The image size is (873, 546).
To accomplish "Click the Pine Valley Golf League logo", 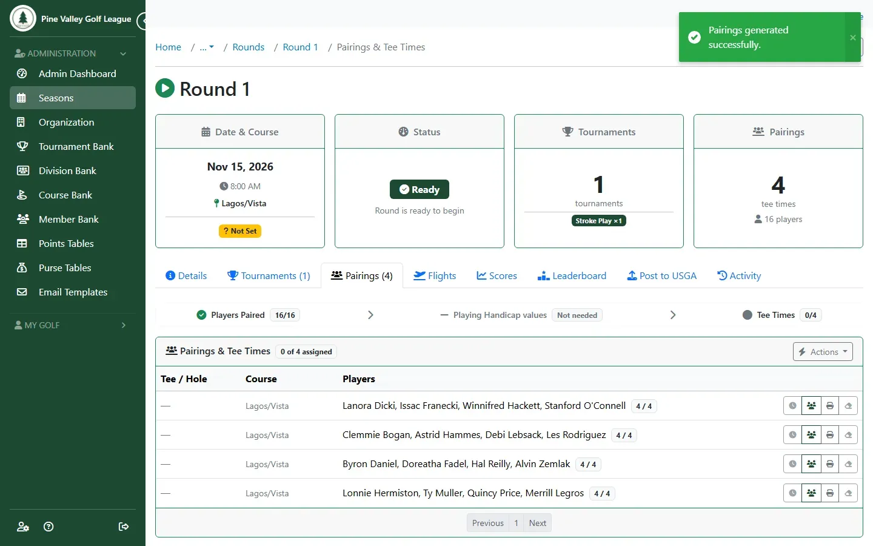I will point(23,19).
